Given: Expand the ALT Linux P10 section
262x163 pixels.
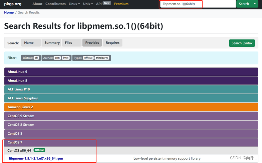Looking at the screenshot, I should point(131,90).
